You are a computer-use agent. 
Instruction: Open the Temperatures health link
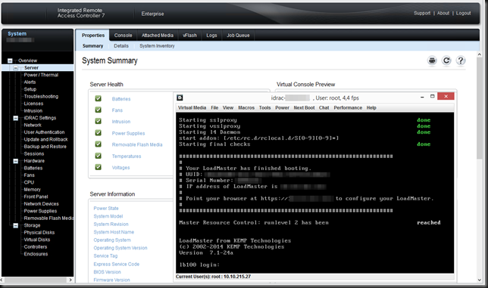pos(127,156)
